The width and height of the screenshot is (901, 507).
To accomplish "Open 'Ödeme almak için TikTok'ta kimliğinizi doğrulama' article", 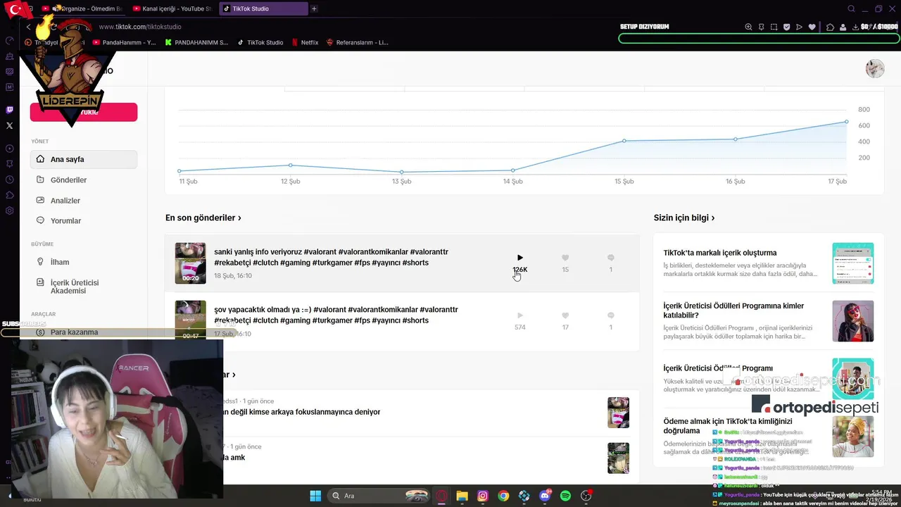I will (x=728, y=426).
